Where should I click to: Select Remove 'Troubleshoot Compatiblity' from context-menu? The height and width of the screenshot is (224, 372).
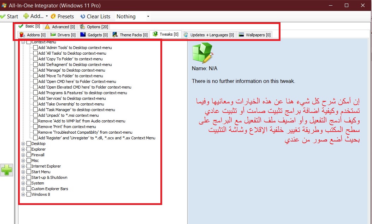(x=85, y=132)
